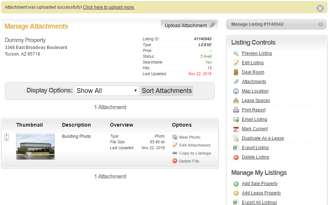Open the Duplicate As a Lease link
Viewport: 330px width, 205px height.
click(x=263, y=138)
